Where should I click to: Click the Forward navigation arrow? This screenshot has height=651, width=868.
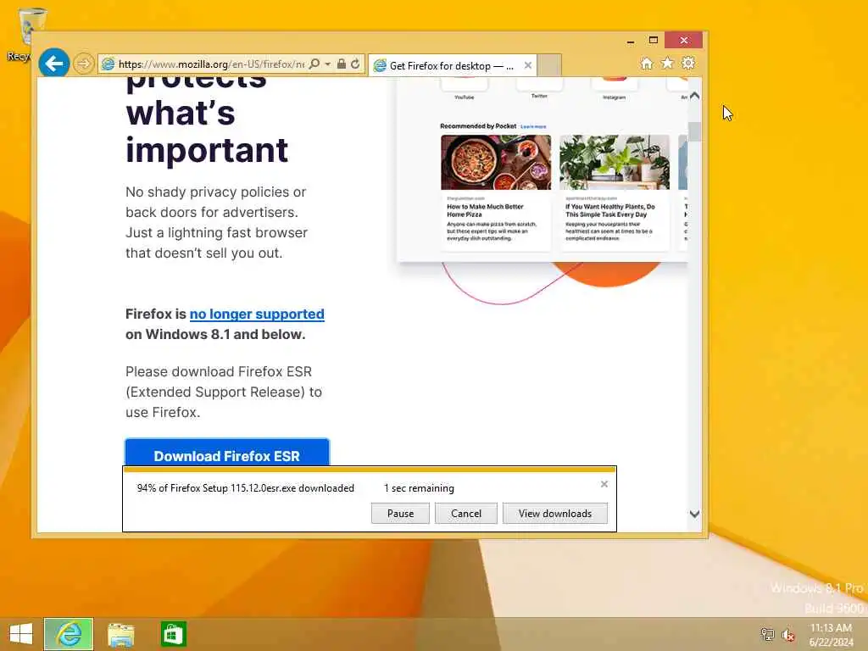(x=84, y=64)
